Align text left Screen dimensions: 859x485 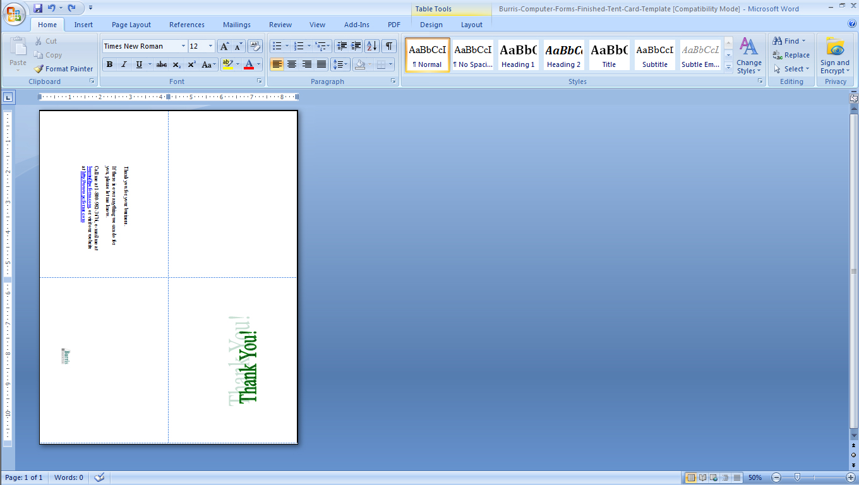277,64
